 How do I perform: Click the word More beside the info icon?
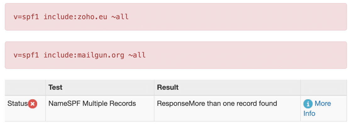(323, 104)
